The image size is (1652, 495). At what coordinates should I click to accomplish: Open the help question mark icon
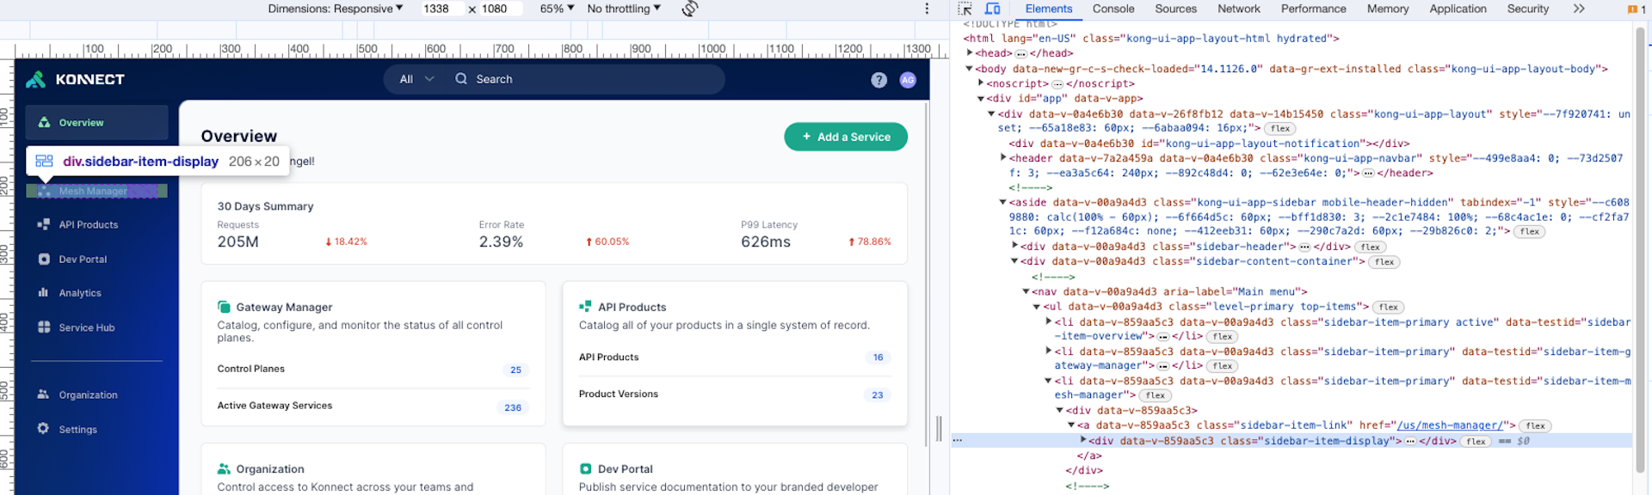tap(878, 80)
